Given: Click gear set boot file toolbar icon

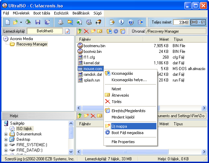Looking at the screenshot, I should pos(116,31).
